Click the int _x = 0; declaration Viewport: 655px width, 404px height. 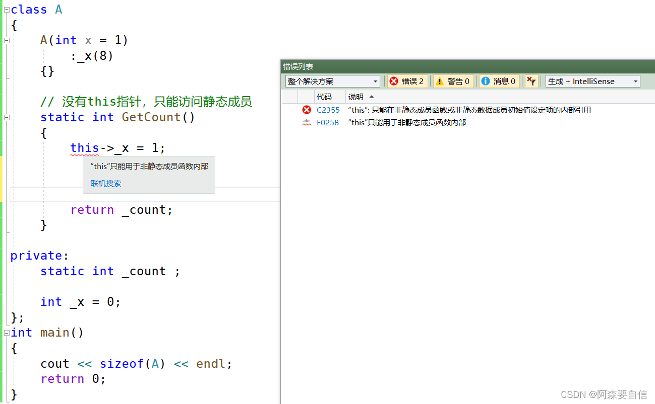coord(81,302)
